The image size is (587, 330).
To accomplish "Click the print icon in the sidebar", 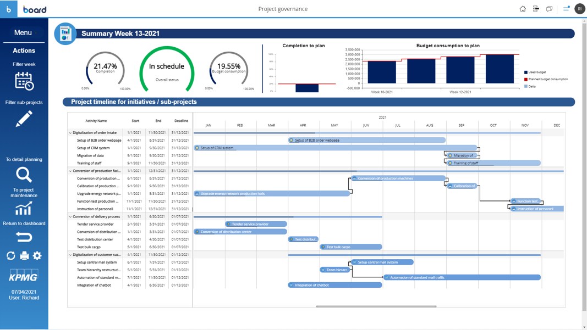I will (24, 256).
